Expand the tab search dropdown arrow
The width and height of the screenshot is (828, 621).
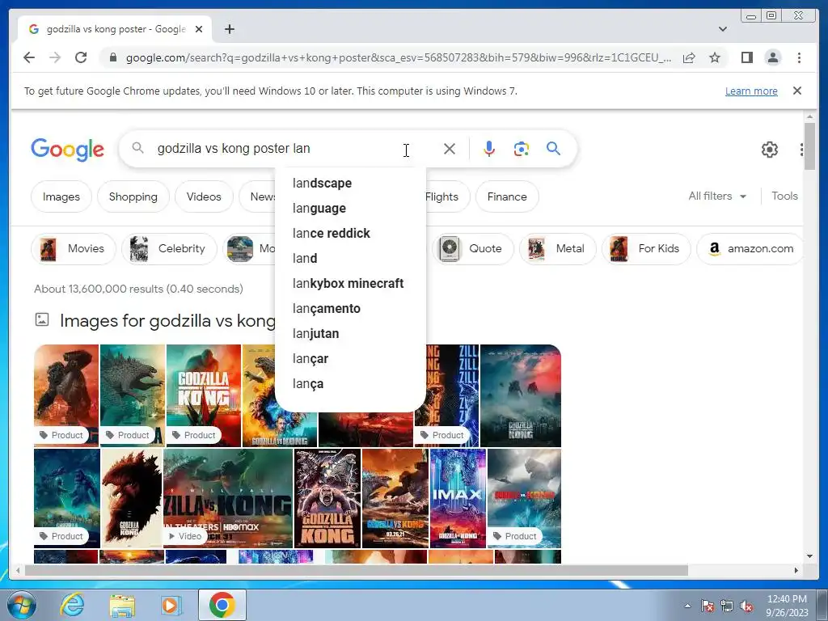coord(723,29)
